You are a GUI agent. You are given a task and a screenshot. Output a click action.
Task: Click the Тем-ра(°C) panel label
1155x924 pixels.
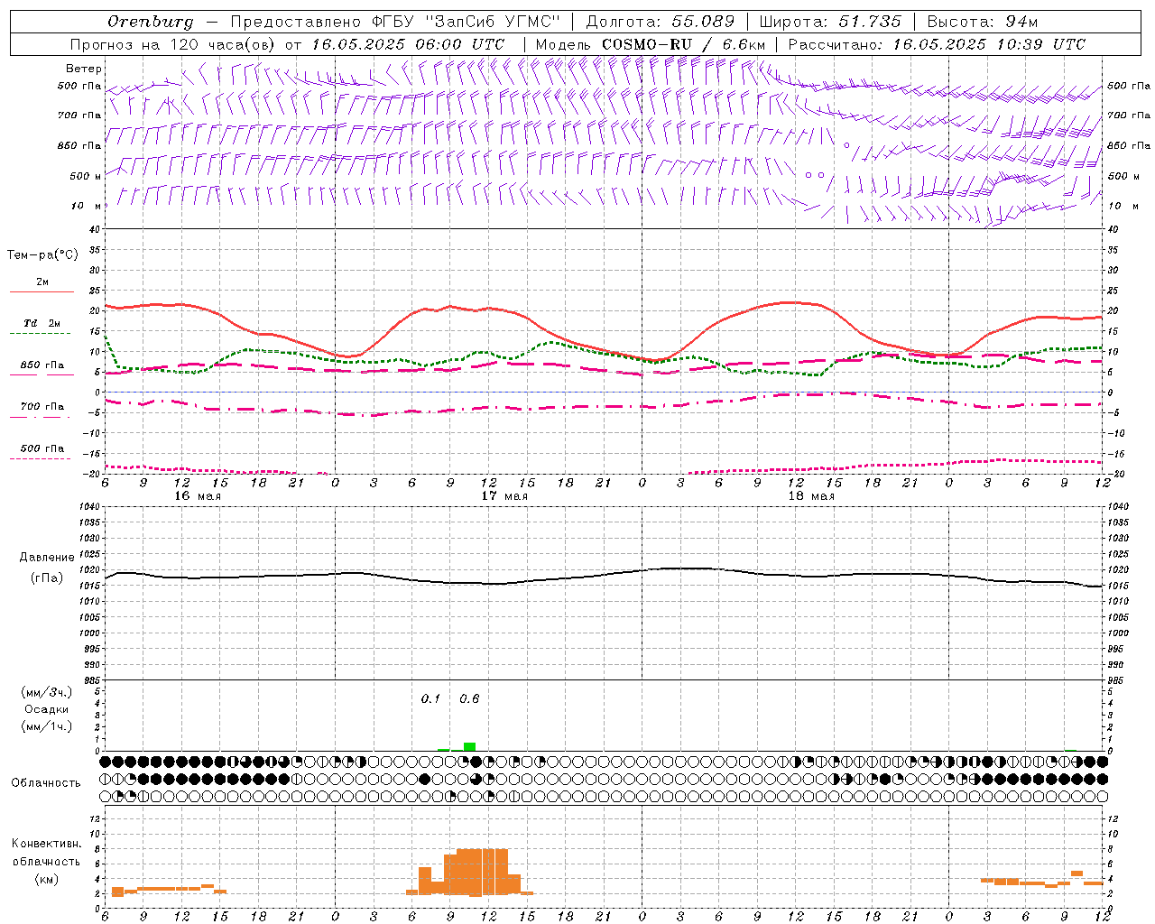(x=42, y=254)
